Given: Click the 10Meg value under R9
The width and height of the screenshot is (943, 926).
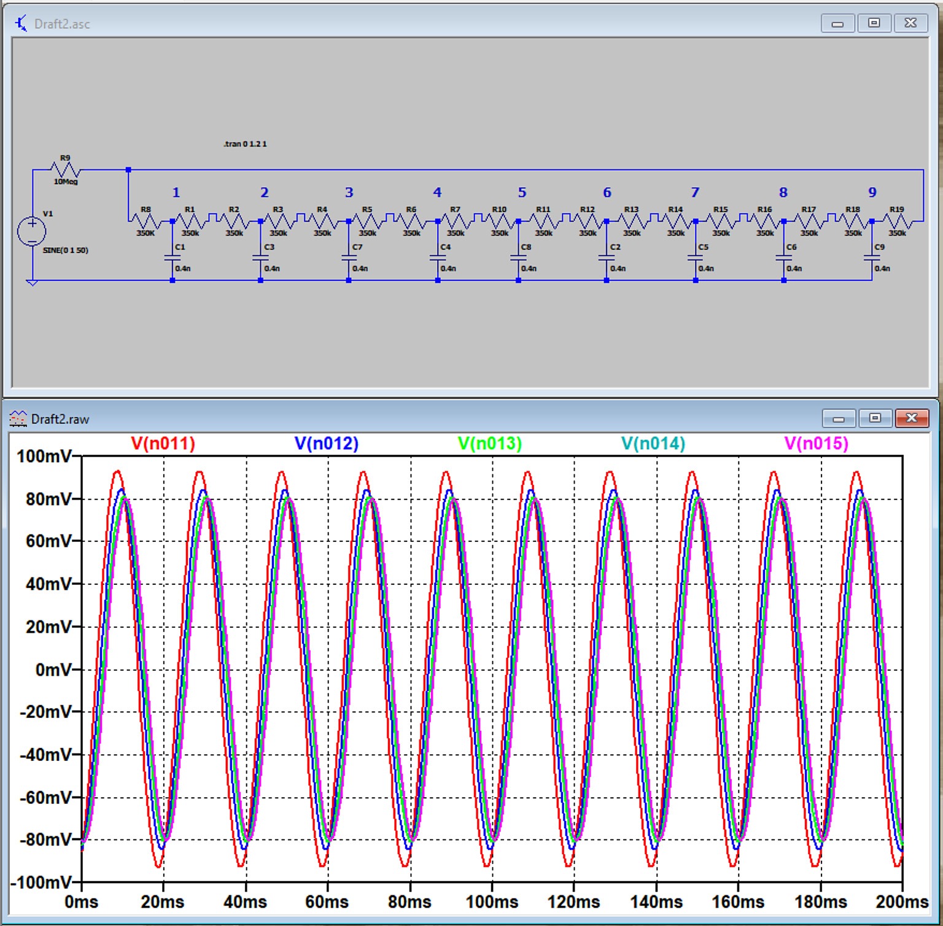Looking at the screenshot, I should click(x=66, y=182).
